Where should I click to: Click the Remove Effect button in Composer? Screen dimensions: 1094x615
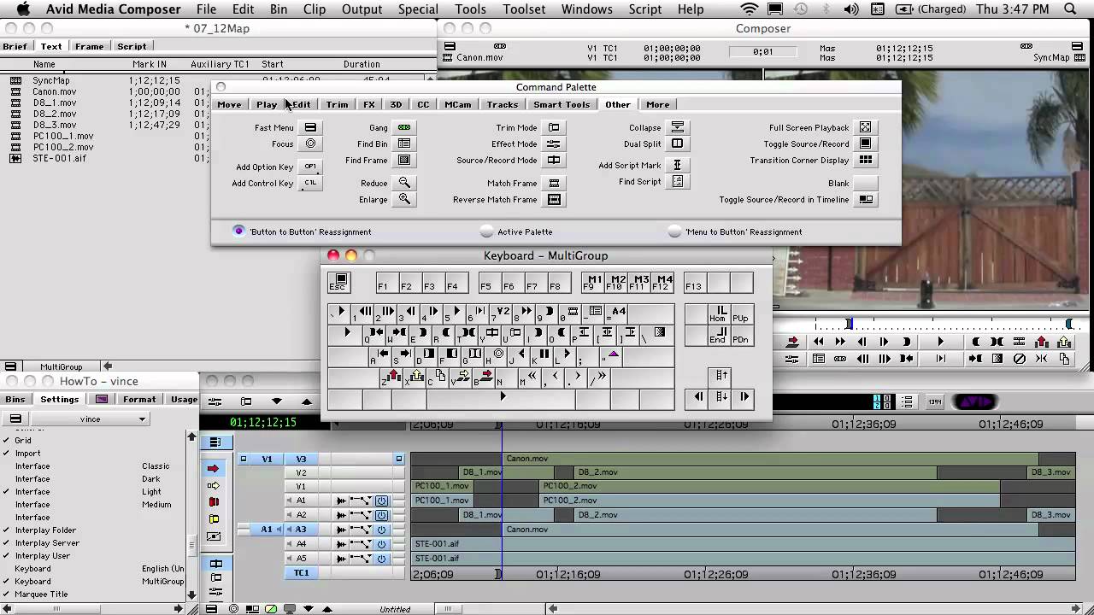point(1020,359)
